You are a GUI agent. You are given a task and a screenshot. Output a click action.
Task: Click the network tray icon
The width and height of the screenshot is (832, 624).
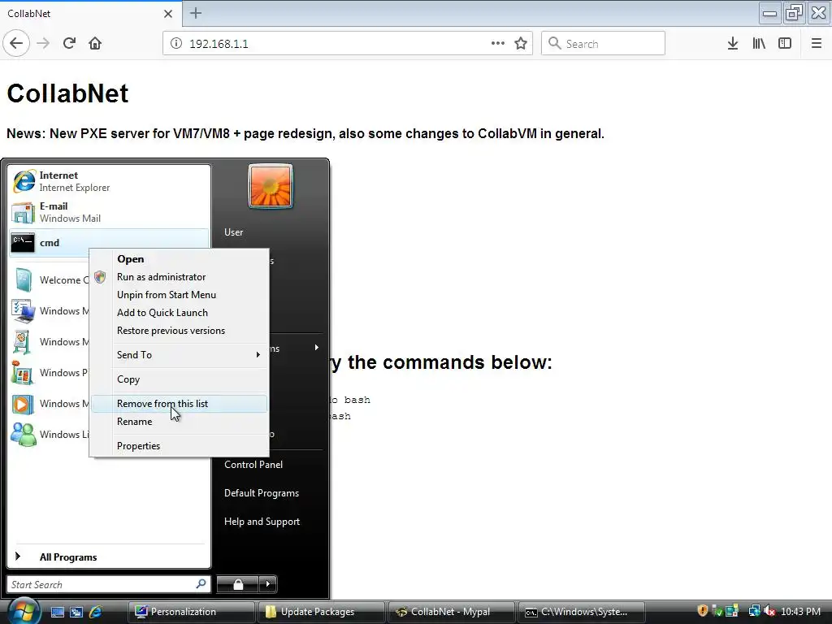click(x=754, y=611)
